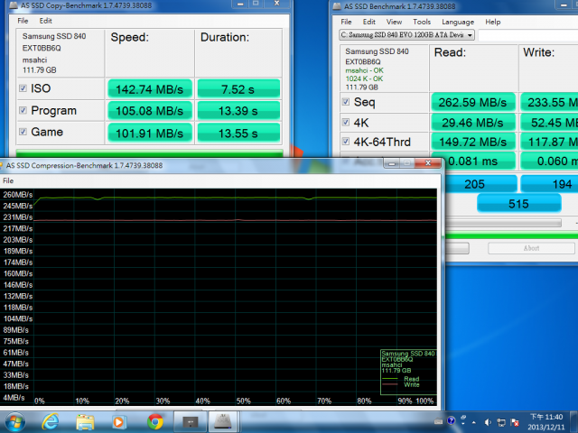Click the 29.46 MB/s 4K read result
The image size is (578, 433).
(x=472, y=123)
